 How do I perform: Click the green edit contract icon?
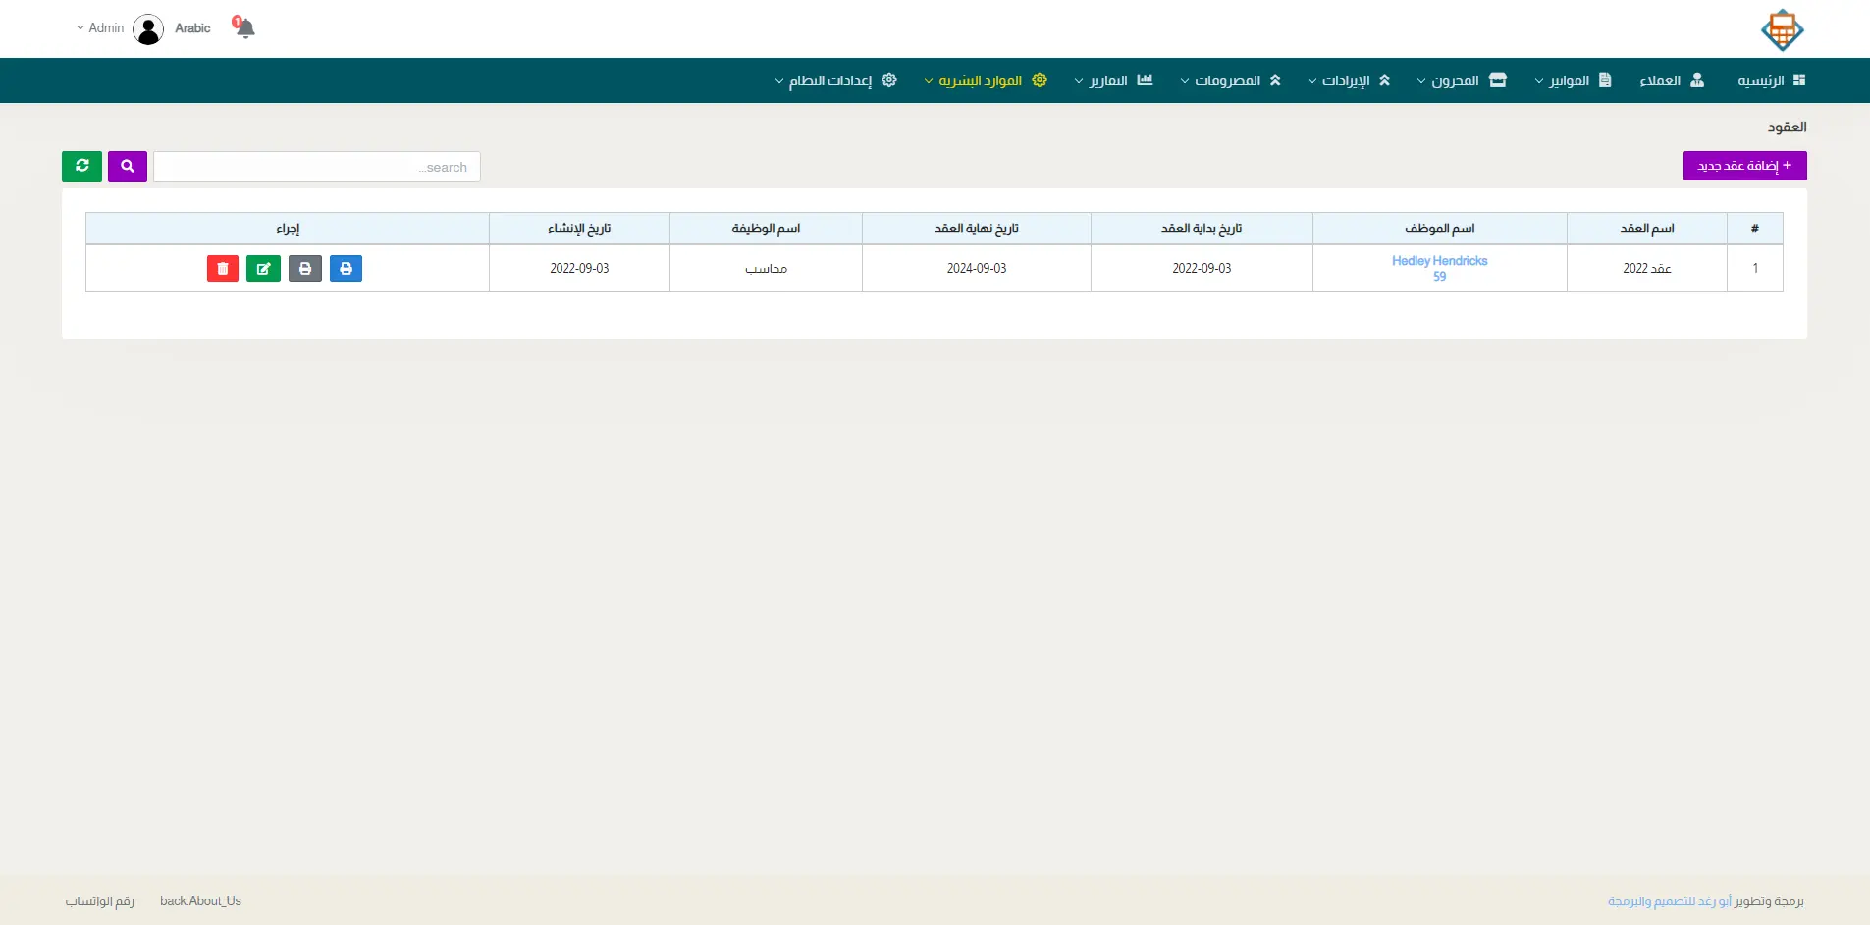[263, 269]
